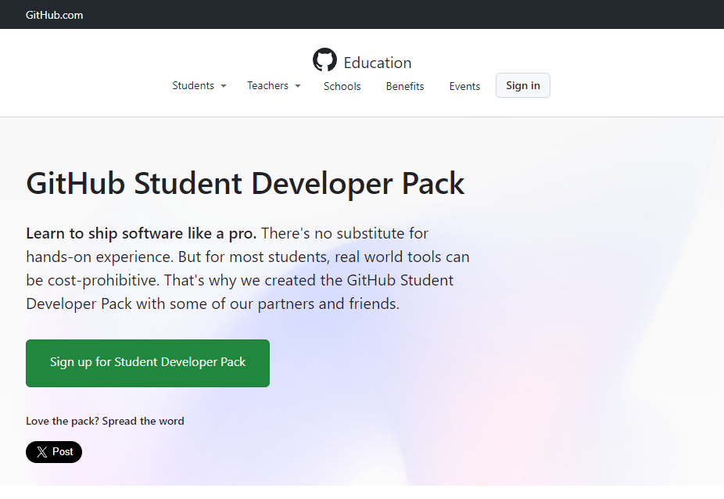Viewport: 724px width, 499px height.
Task: Click the X logo in Post button
Action: coord(42,452)
